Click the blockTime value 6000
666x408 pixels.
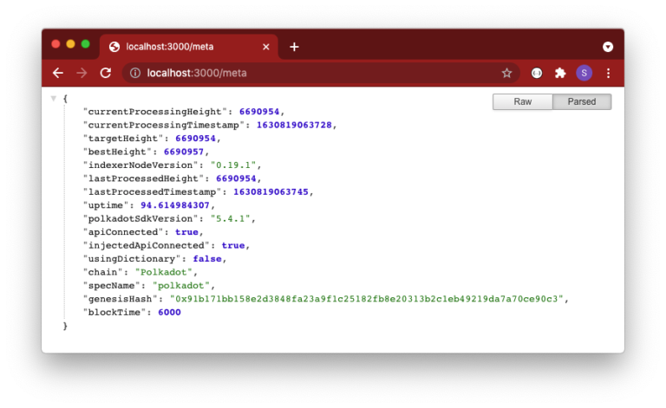(169, 312)
